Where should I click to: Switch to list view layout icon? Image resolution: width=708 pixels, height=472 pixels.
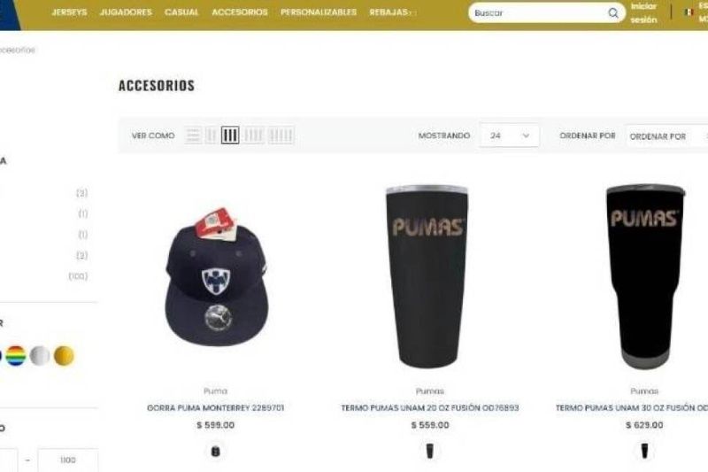(193, 135)
